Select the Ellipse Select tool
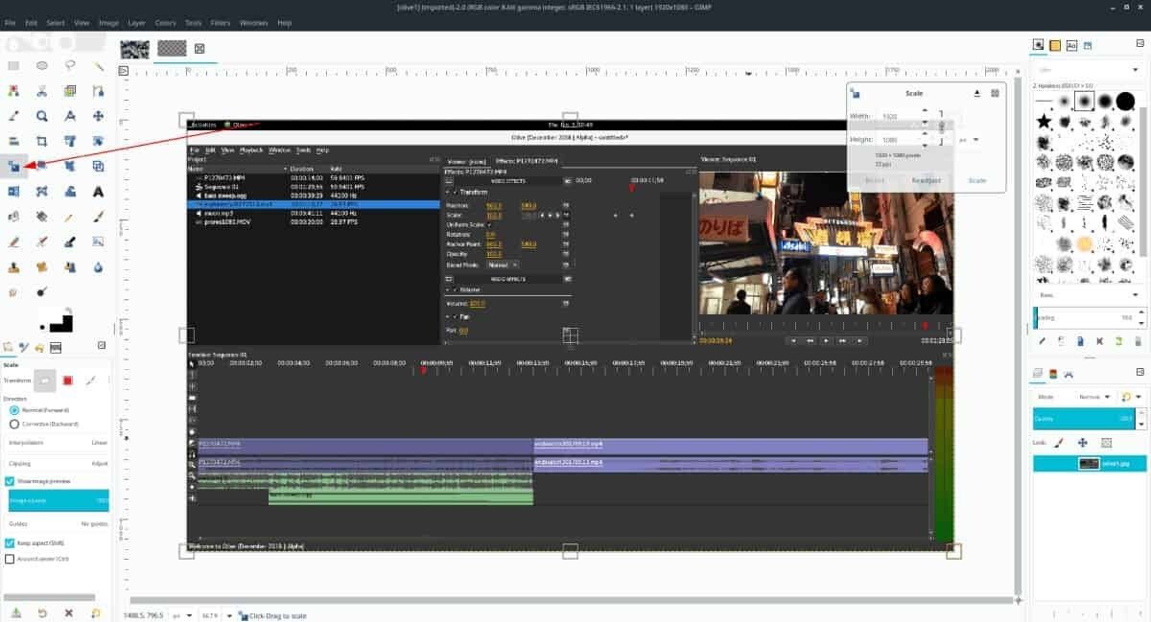Image resolution: width=1151 pixels, height=622 pixels. pos(42,66)
